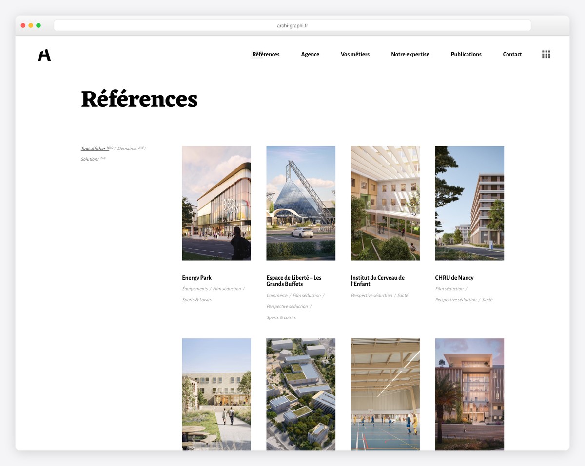Viewport: 585px width, 466px height.
Task: Filter references by Domaines
Action: (128, 148)
